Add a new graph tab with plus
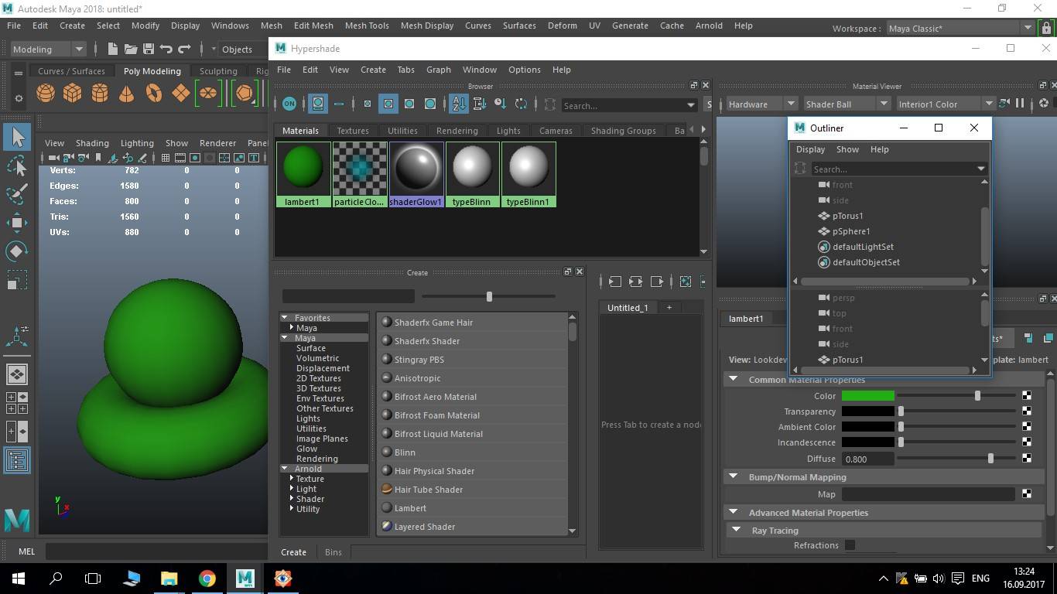1057x594 pixels. pyautogui.click(x=669, y=307)
